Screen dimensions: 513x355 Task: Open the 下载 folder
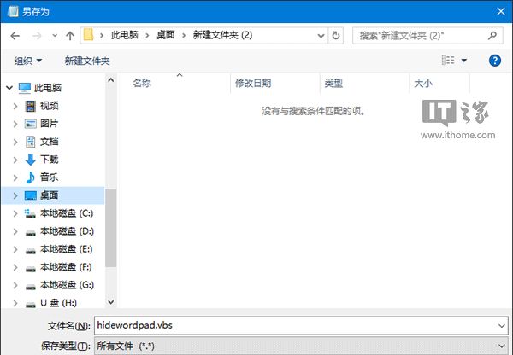point(49,160)
